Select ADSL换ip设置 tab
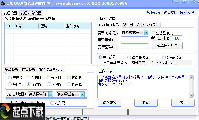 coord(109,25)
